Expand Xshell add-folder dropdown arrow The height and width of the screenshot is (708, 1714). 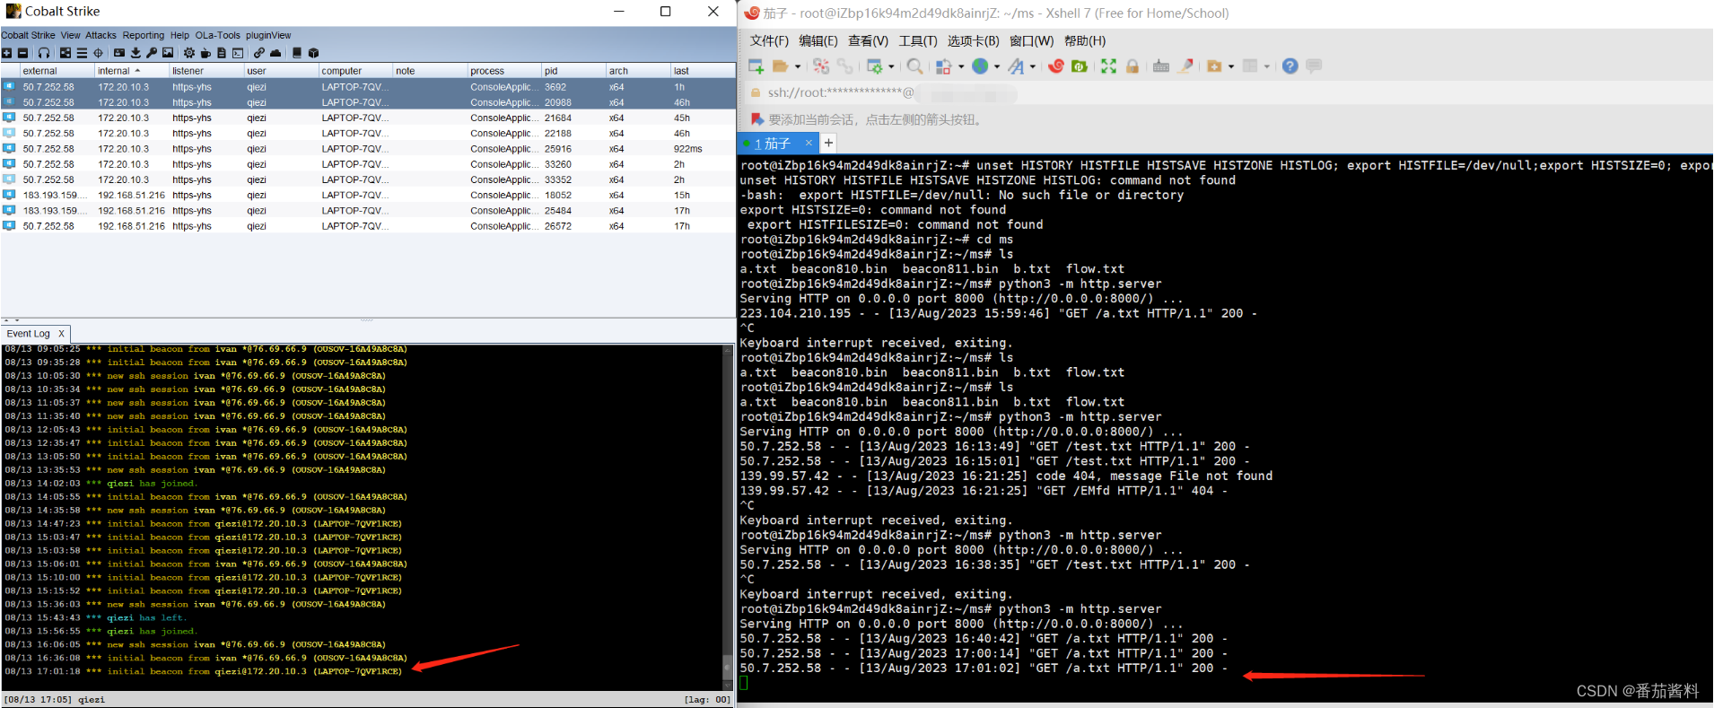pyautogui.click(x=1231, y=66)
